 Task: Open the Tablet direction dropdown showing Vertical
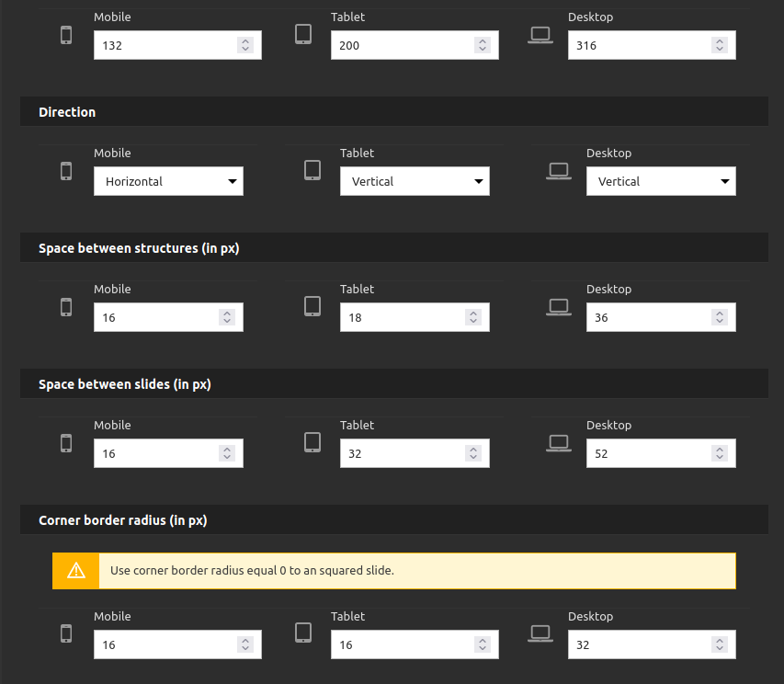point(415,181)
